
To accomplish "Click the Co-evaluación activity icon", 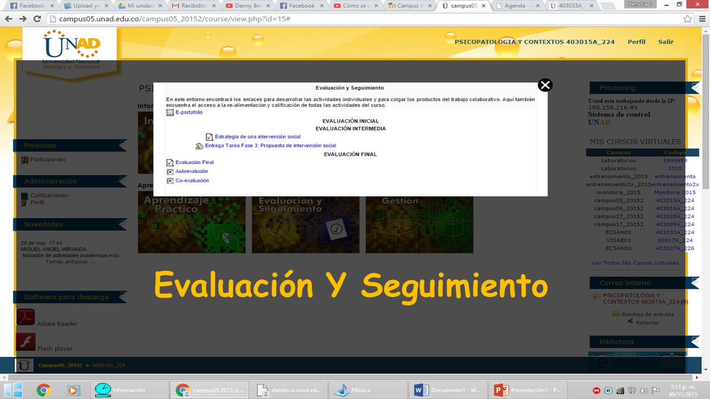I will (170, 181).
